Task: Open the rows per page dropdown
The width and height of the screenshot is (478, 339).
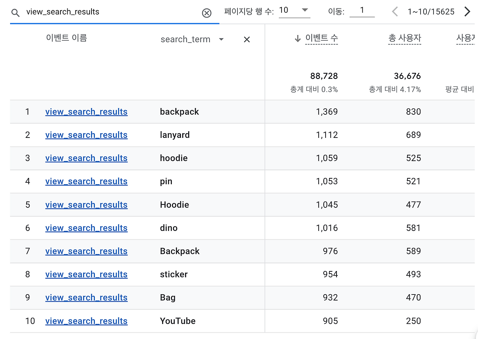Action: click(295, 10)
